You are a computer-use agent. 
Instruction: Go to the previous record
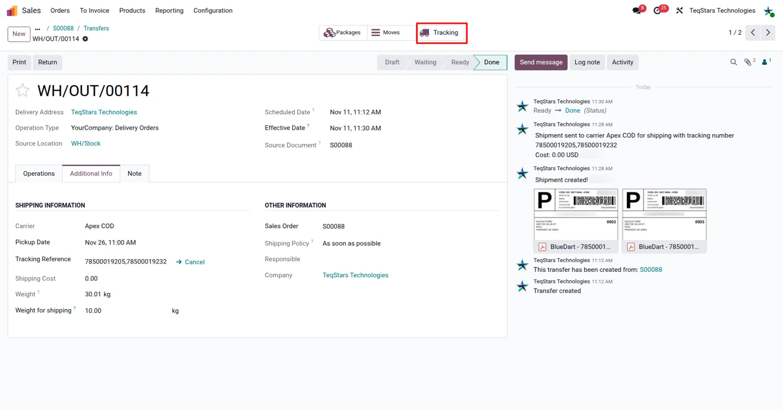[753, 33]
